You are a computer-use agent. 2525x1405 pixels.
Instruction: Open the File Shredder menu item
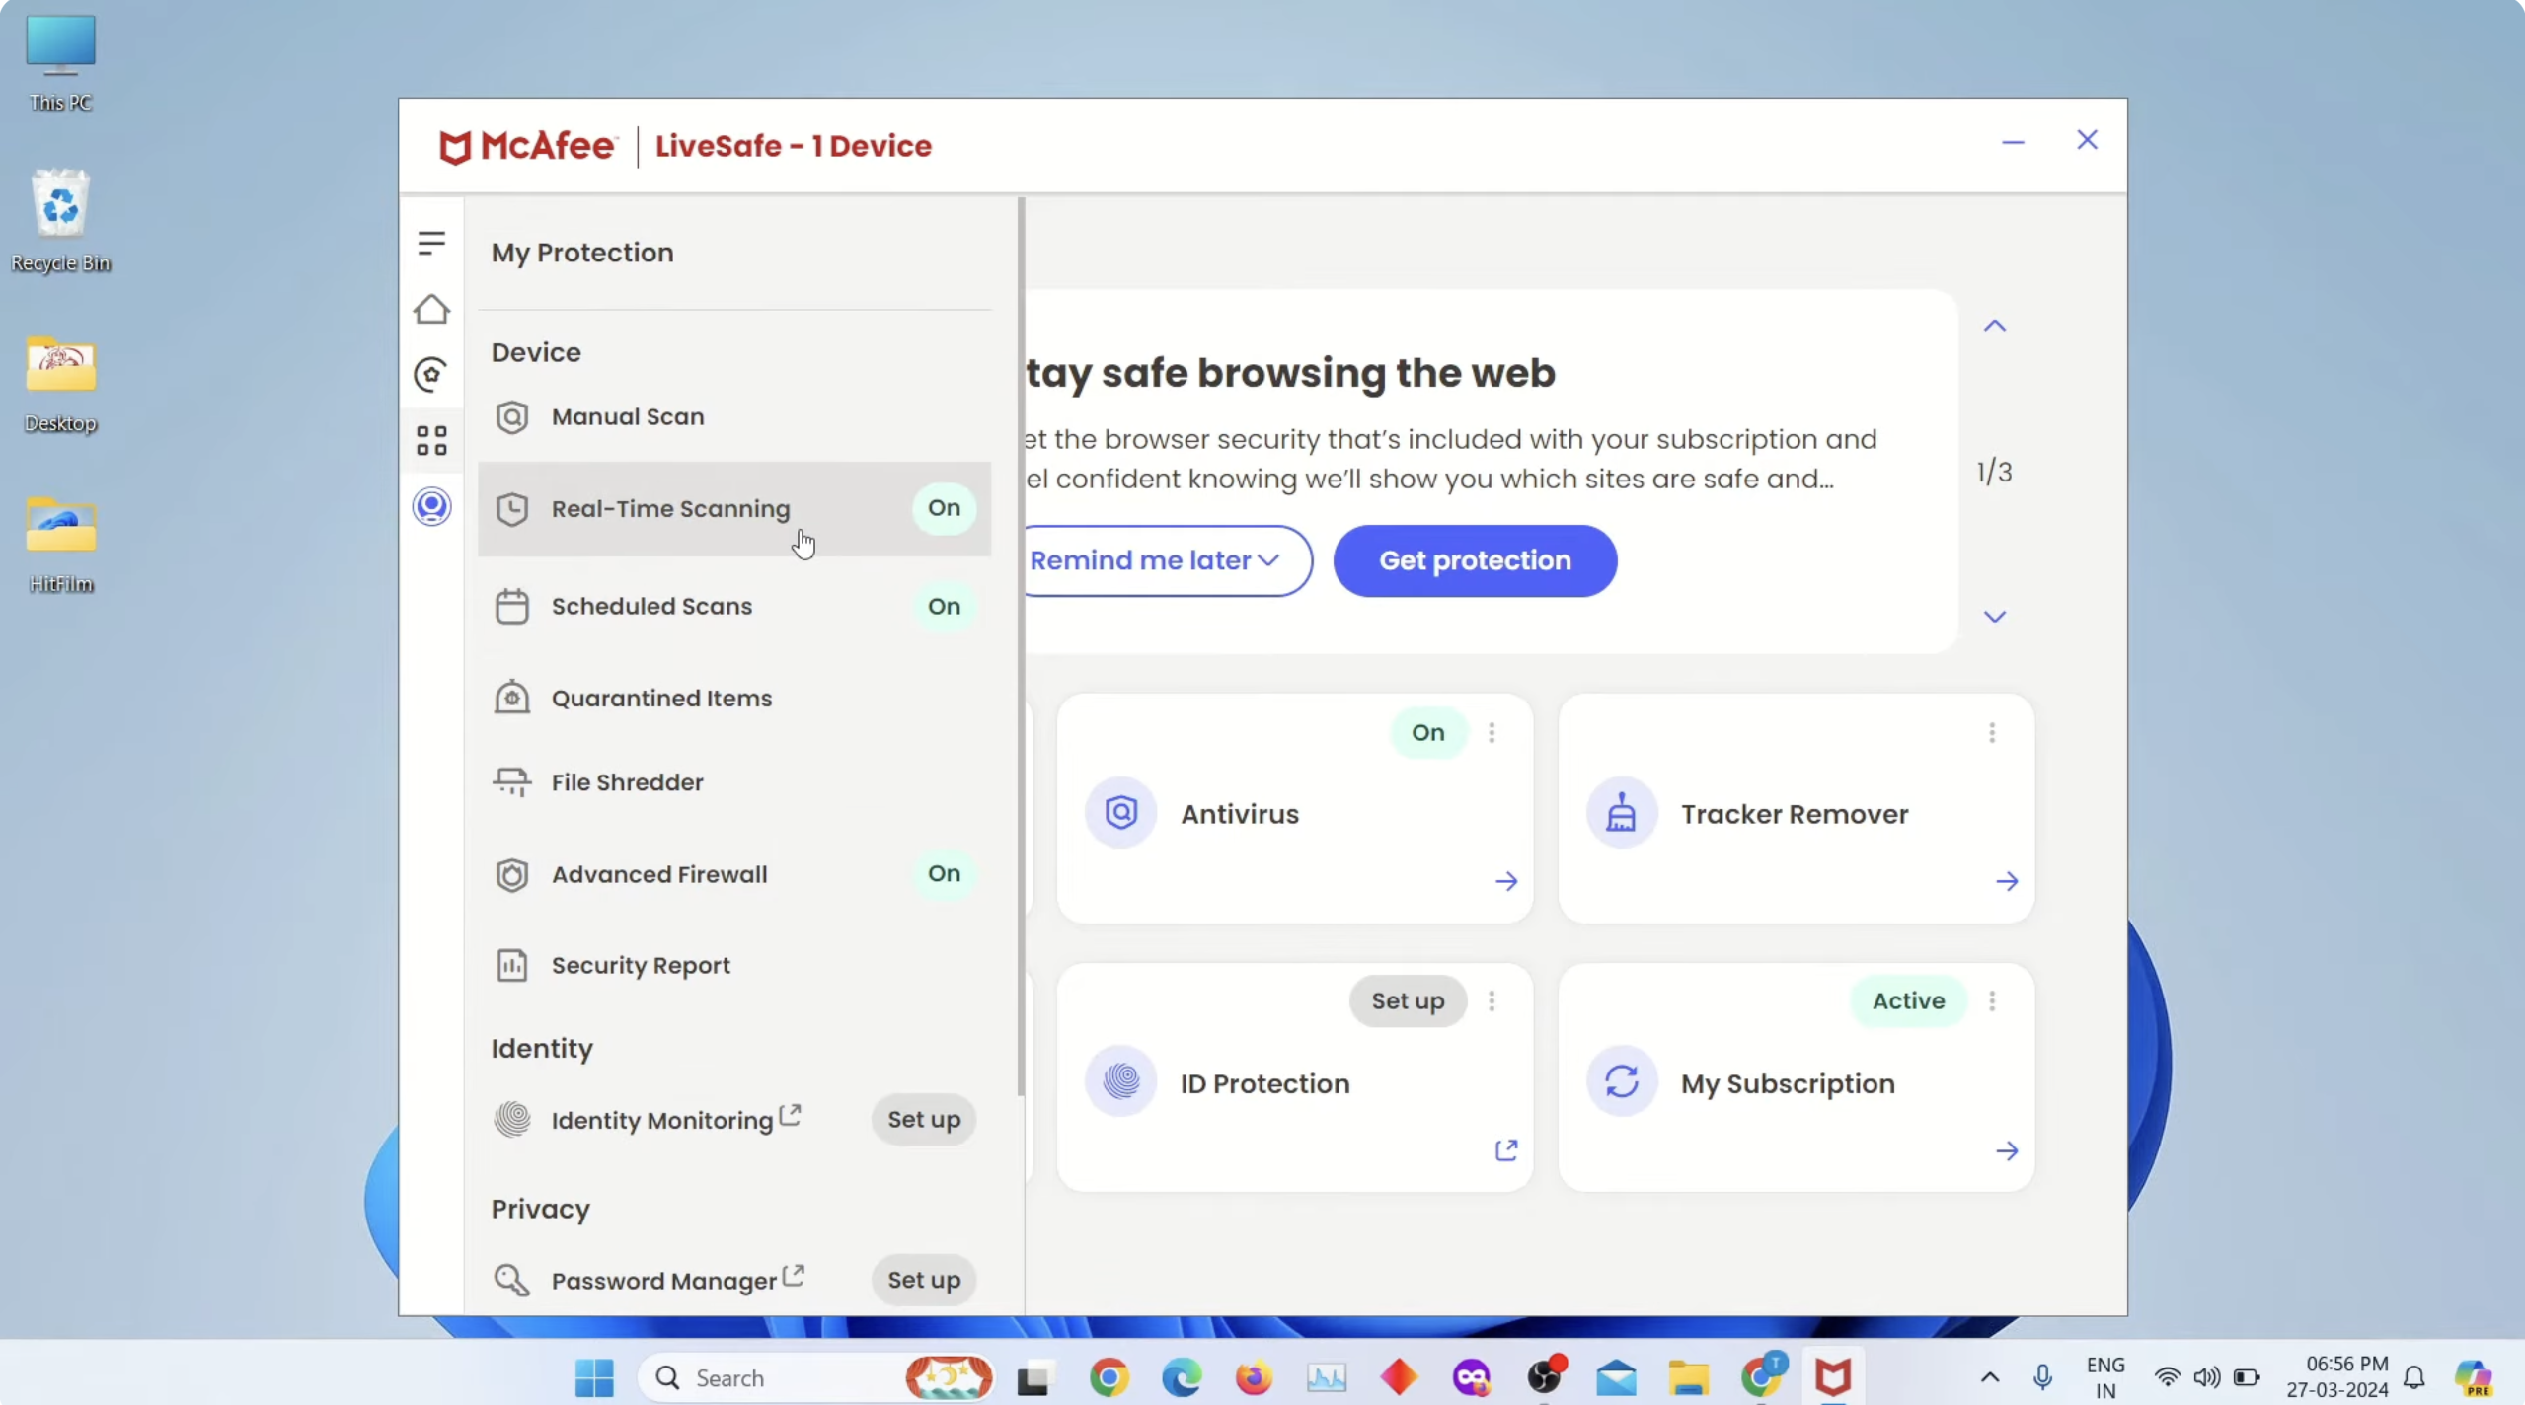628,782
